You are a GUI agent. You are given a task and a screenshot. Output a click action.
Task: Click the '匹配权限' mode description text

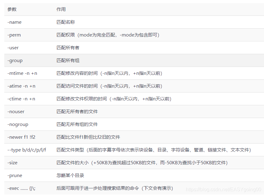[x=108, y=35]
